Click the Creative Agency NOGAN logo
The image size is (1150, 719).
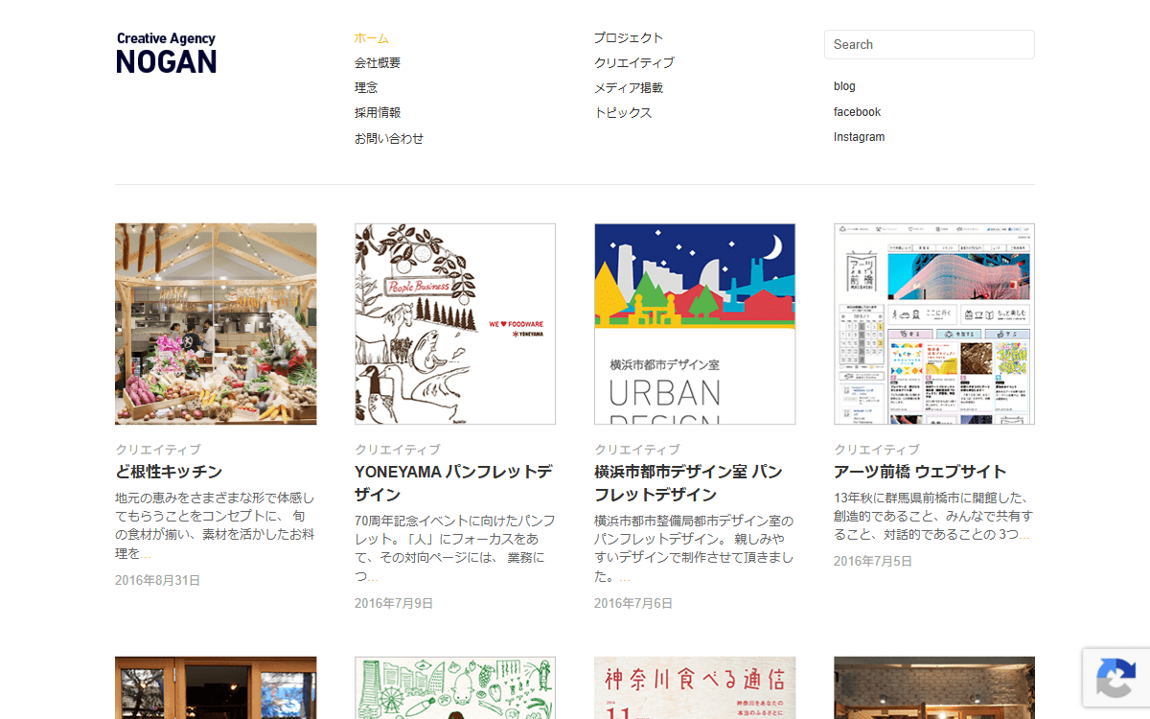coord(167,53)
